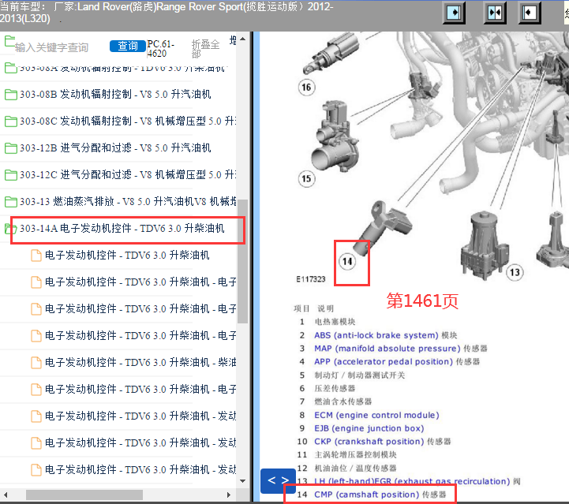Click the text 压差传感器 in item list
Image resolution: width=569 pixels, height=504 pixels.
pyautogui.click(x=335, y=388)
